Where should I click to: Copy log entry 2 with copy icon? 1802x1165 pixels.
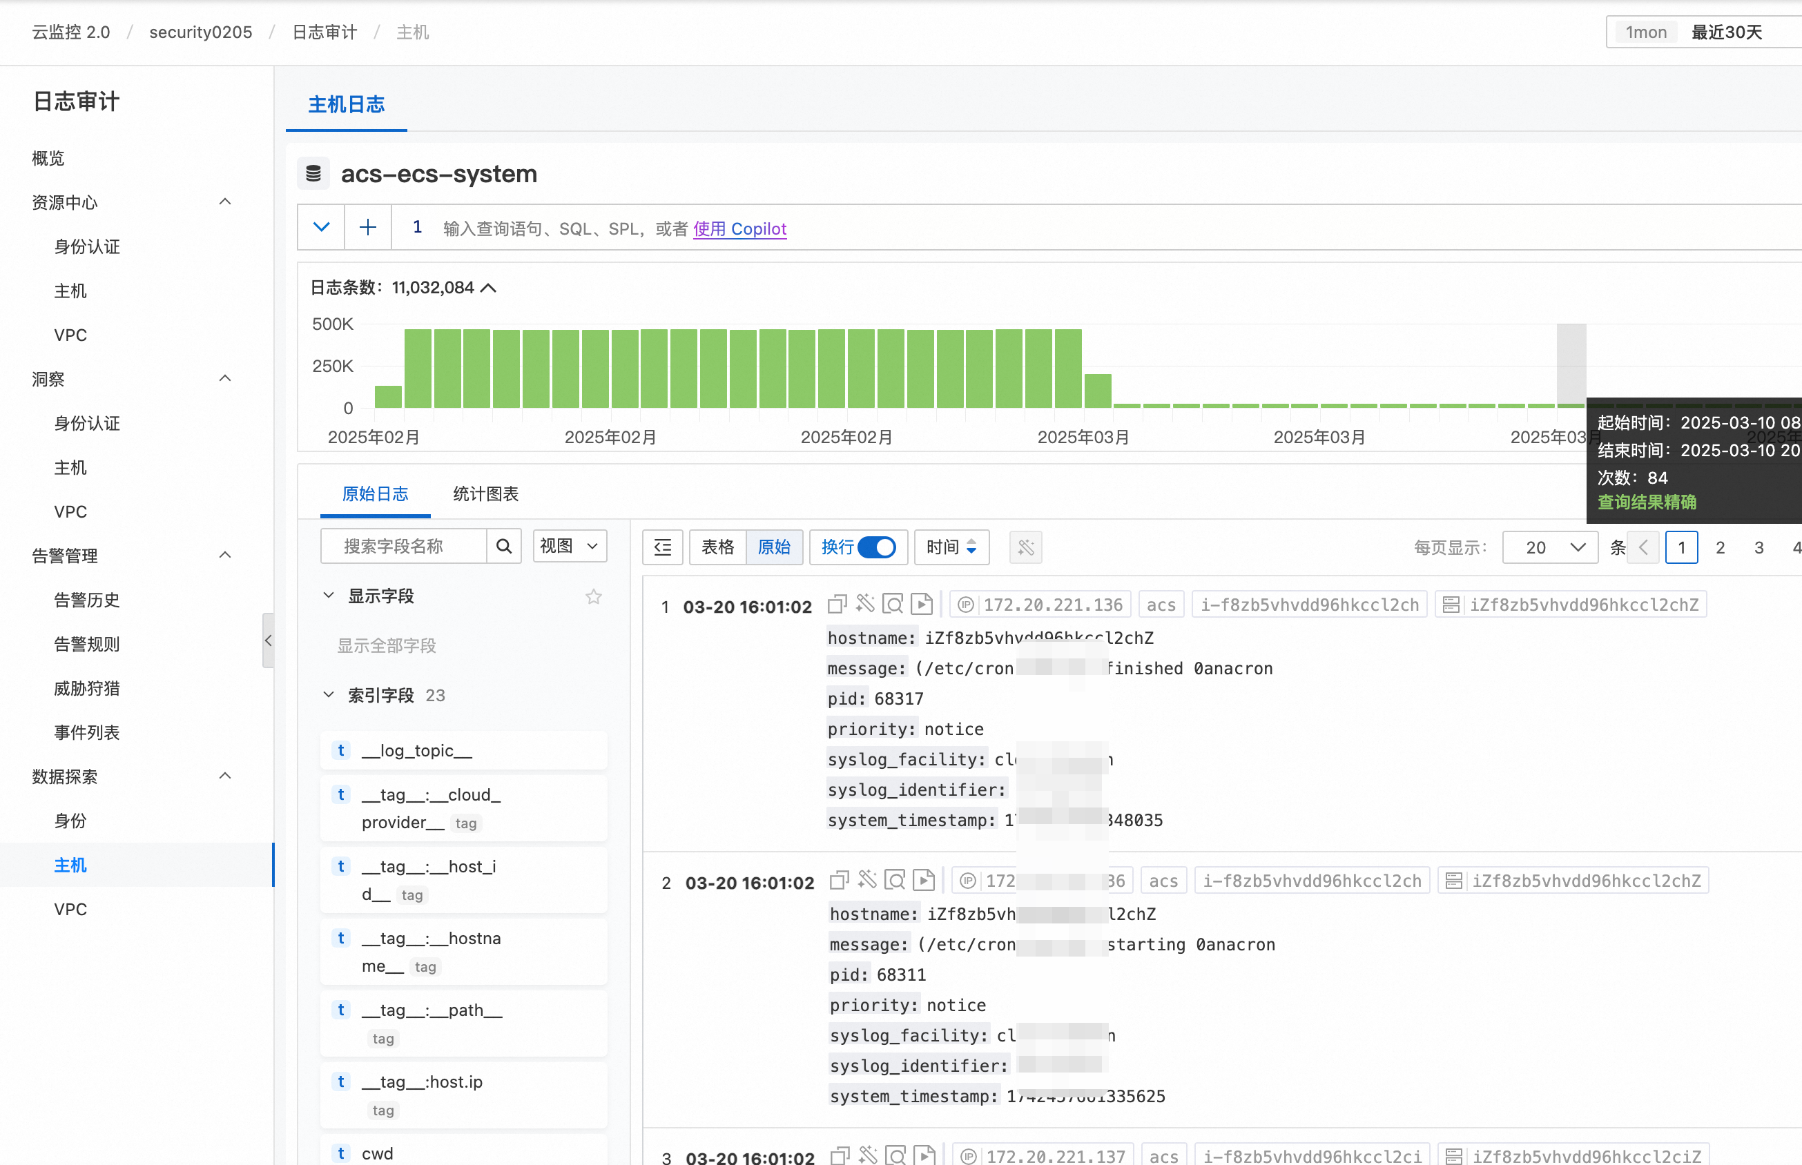point(840,881)
